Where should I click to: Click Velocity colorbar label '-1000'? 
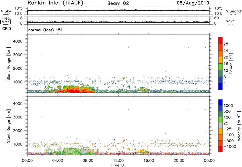click(230, 147)
